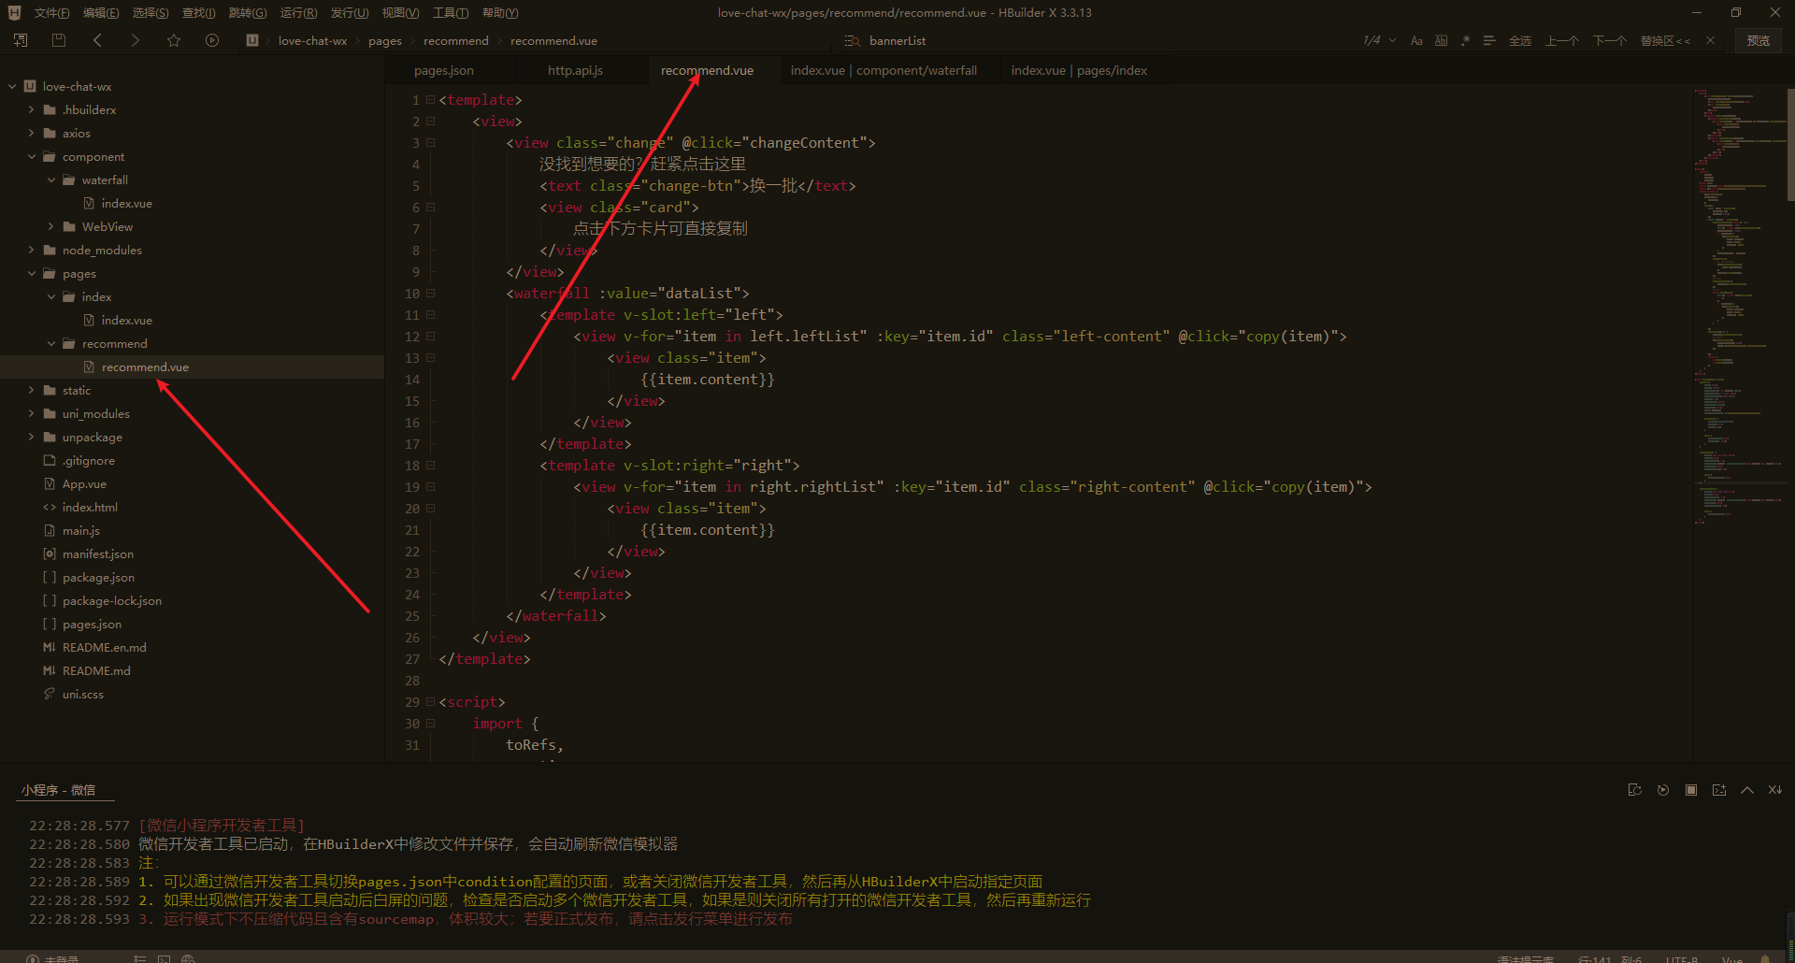Toggle the lines-style search option icon
Screen dimensions: 1795x963
coord(1489,40)
